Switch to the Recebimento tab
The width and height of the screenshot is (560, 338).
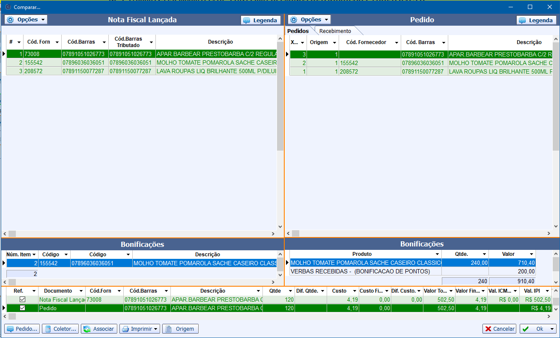coord(335,31)
